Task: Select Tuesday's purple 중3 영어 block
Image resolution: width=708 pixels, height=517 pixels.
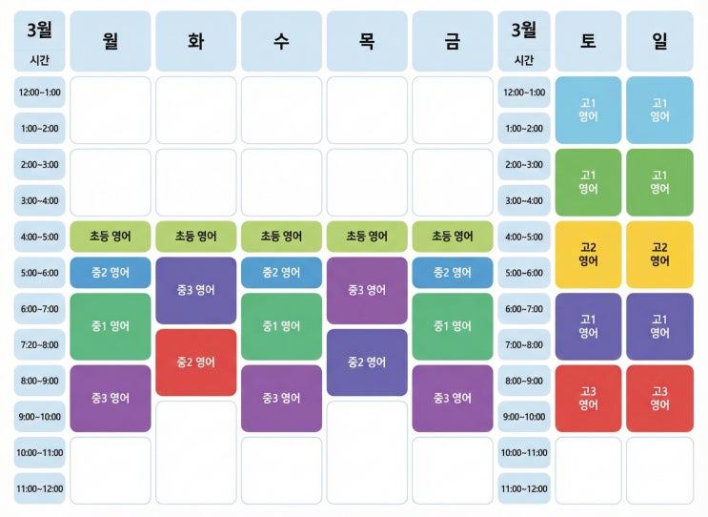Action: pos(195,290)
